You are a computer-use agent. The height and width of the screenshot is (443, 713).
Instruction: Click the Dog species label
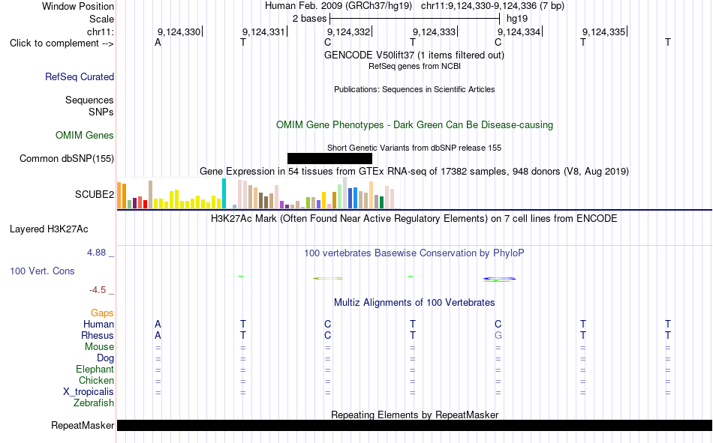[106, 358]
